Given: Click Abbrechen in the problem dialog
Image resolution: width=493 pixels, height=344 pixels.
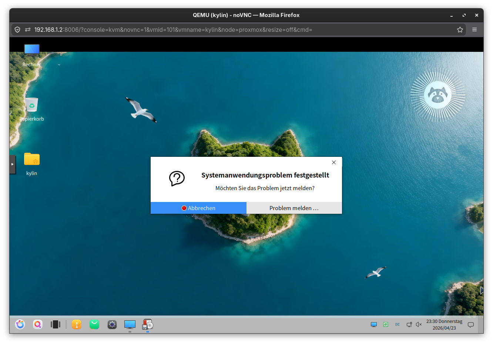Looking at the screenshot, I should pyautogui.click(x=198, y=208).
